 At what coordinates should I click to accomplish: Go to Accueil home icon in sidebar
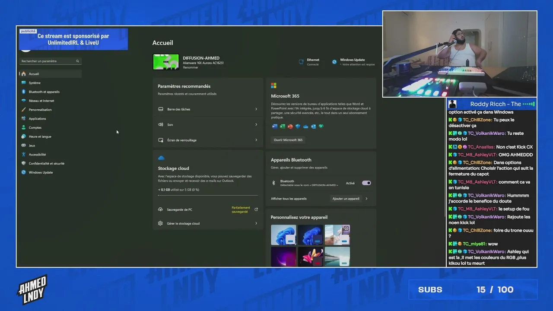click(24, 74)
